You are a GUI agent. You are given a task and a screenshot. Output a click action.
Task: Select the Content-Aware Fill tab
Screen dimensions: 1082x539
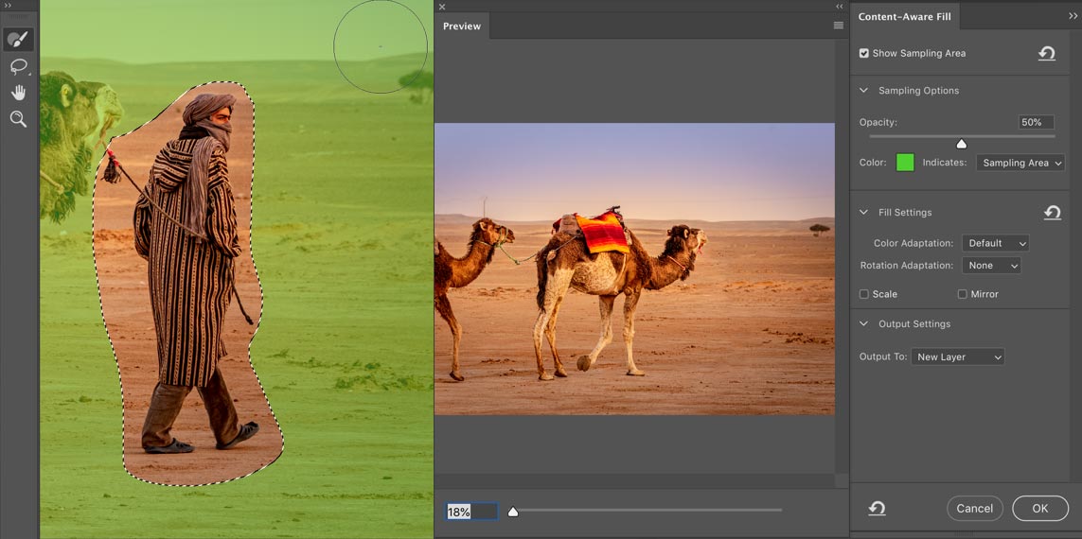[x=905, y=17]
